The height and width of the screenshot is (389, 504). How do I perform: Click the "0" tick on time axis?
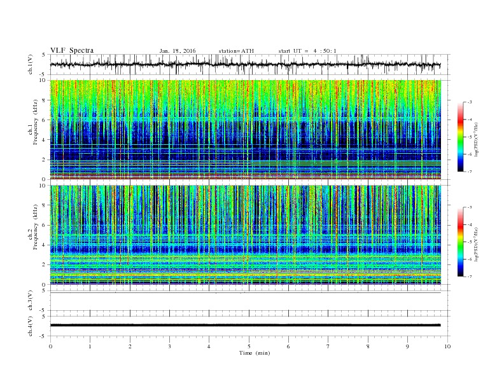coord(50,346)
